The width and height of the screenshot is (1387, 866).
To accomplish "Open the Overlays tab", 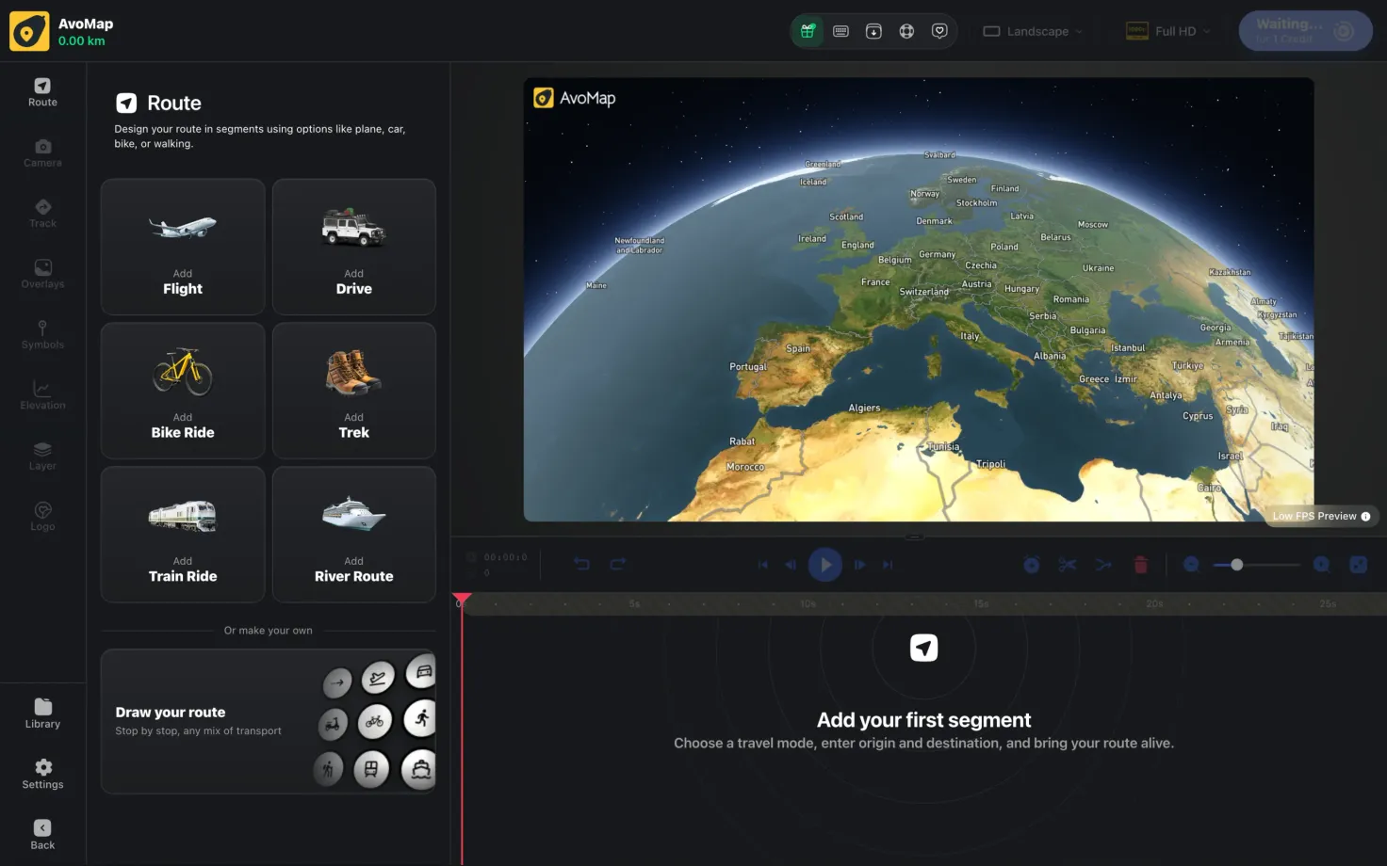I will (42, 274).
